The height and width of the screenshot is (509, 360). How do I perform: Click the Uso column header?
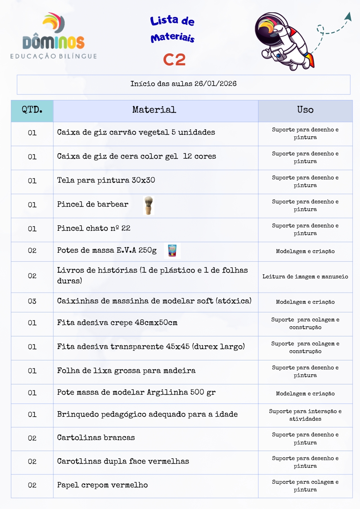(x=305, y=110)
